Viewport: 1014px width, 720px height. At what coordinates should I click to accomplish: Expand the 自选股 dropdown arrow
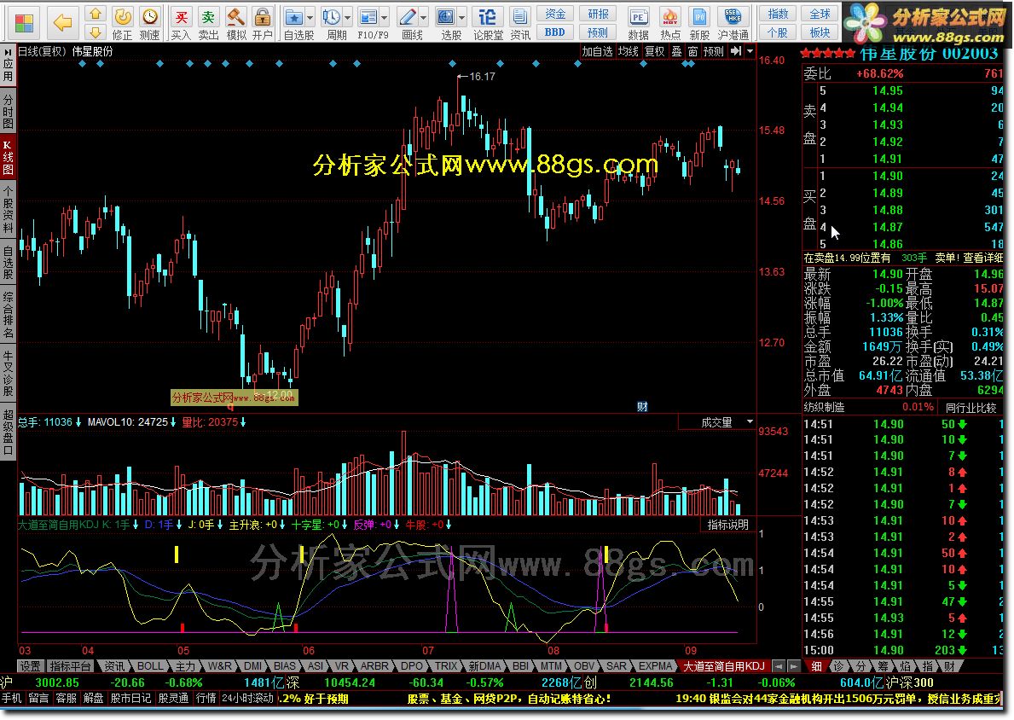(310, 17)
